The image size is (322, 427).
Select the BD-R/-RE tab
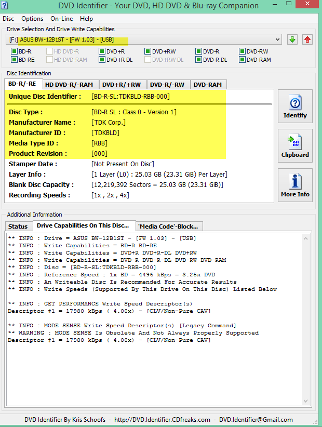click(x=22, y=84)
